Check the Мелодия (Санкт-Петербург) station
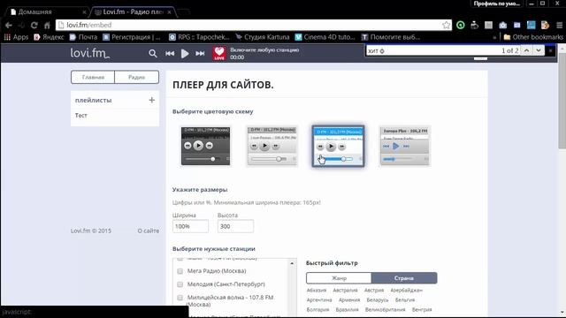The height and width of the screenshot is (318, 566). tap(180, 284)
